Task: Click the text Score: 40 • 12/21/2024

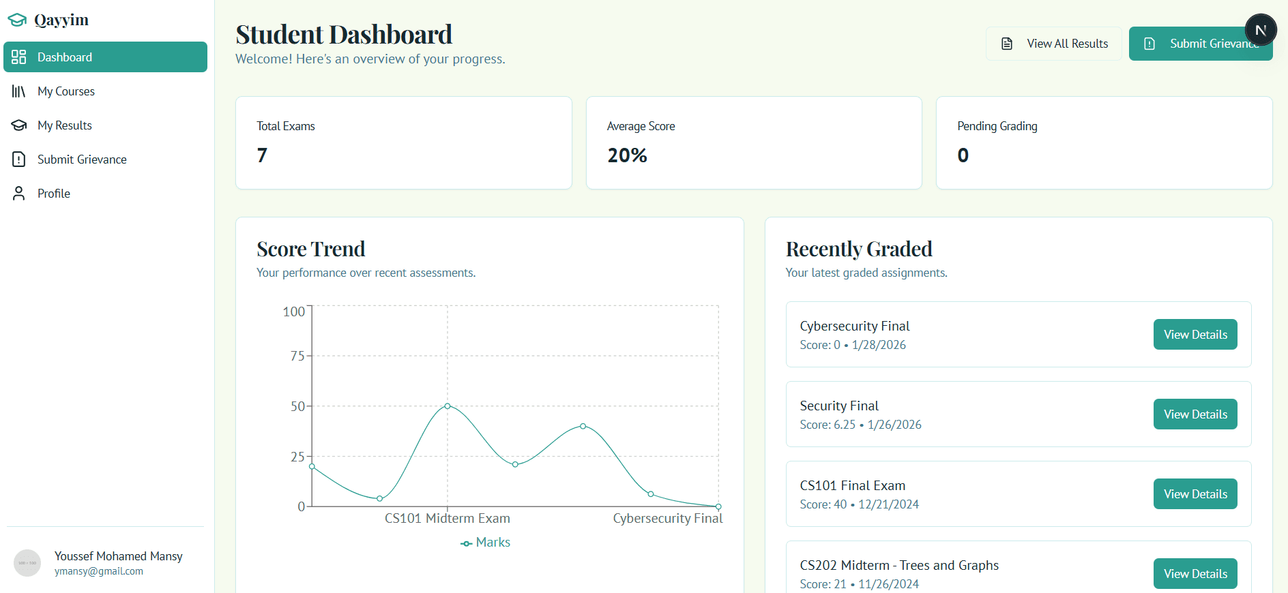Action: tap(860, 504)
